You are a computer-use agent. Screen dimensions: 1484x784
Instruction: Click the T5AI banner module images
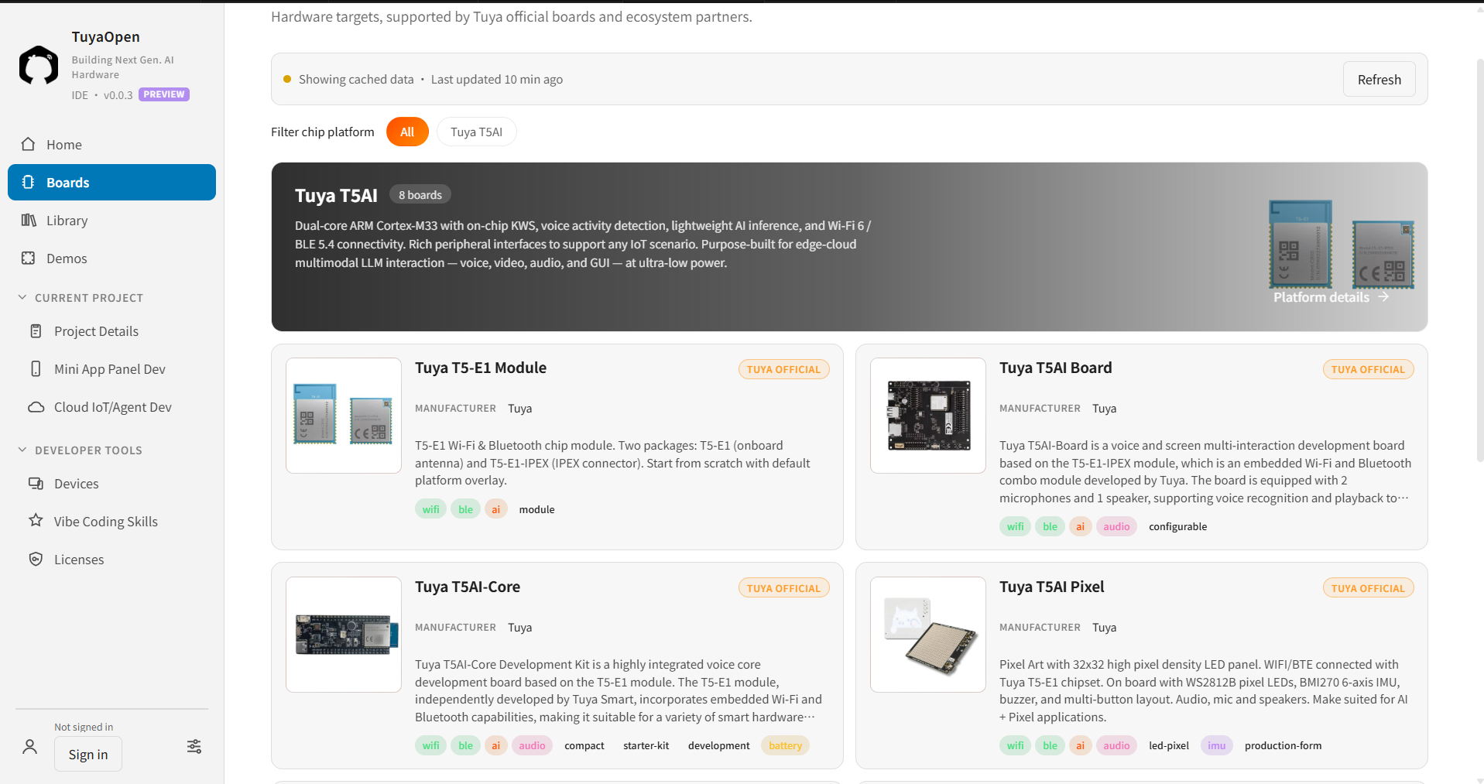click(1342, 245)
